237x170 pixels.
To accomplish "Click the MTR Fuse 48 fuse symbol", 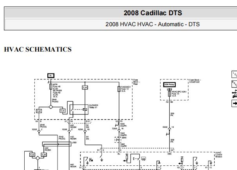I will pyautogui.click(x=51, y=87).
